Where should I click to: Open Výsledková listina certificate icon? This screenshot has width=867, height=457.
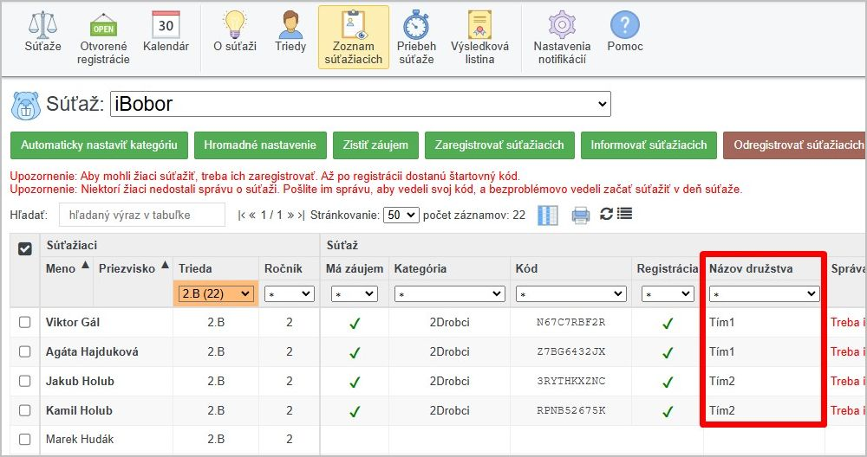(x=479, y=38)
